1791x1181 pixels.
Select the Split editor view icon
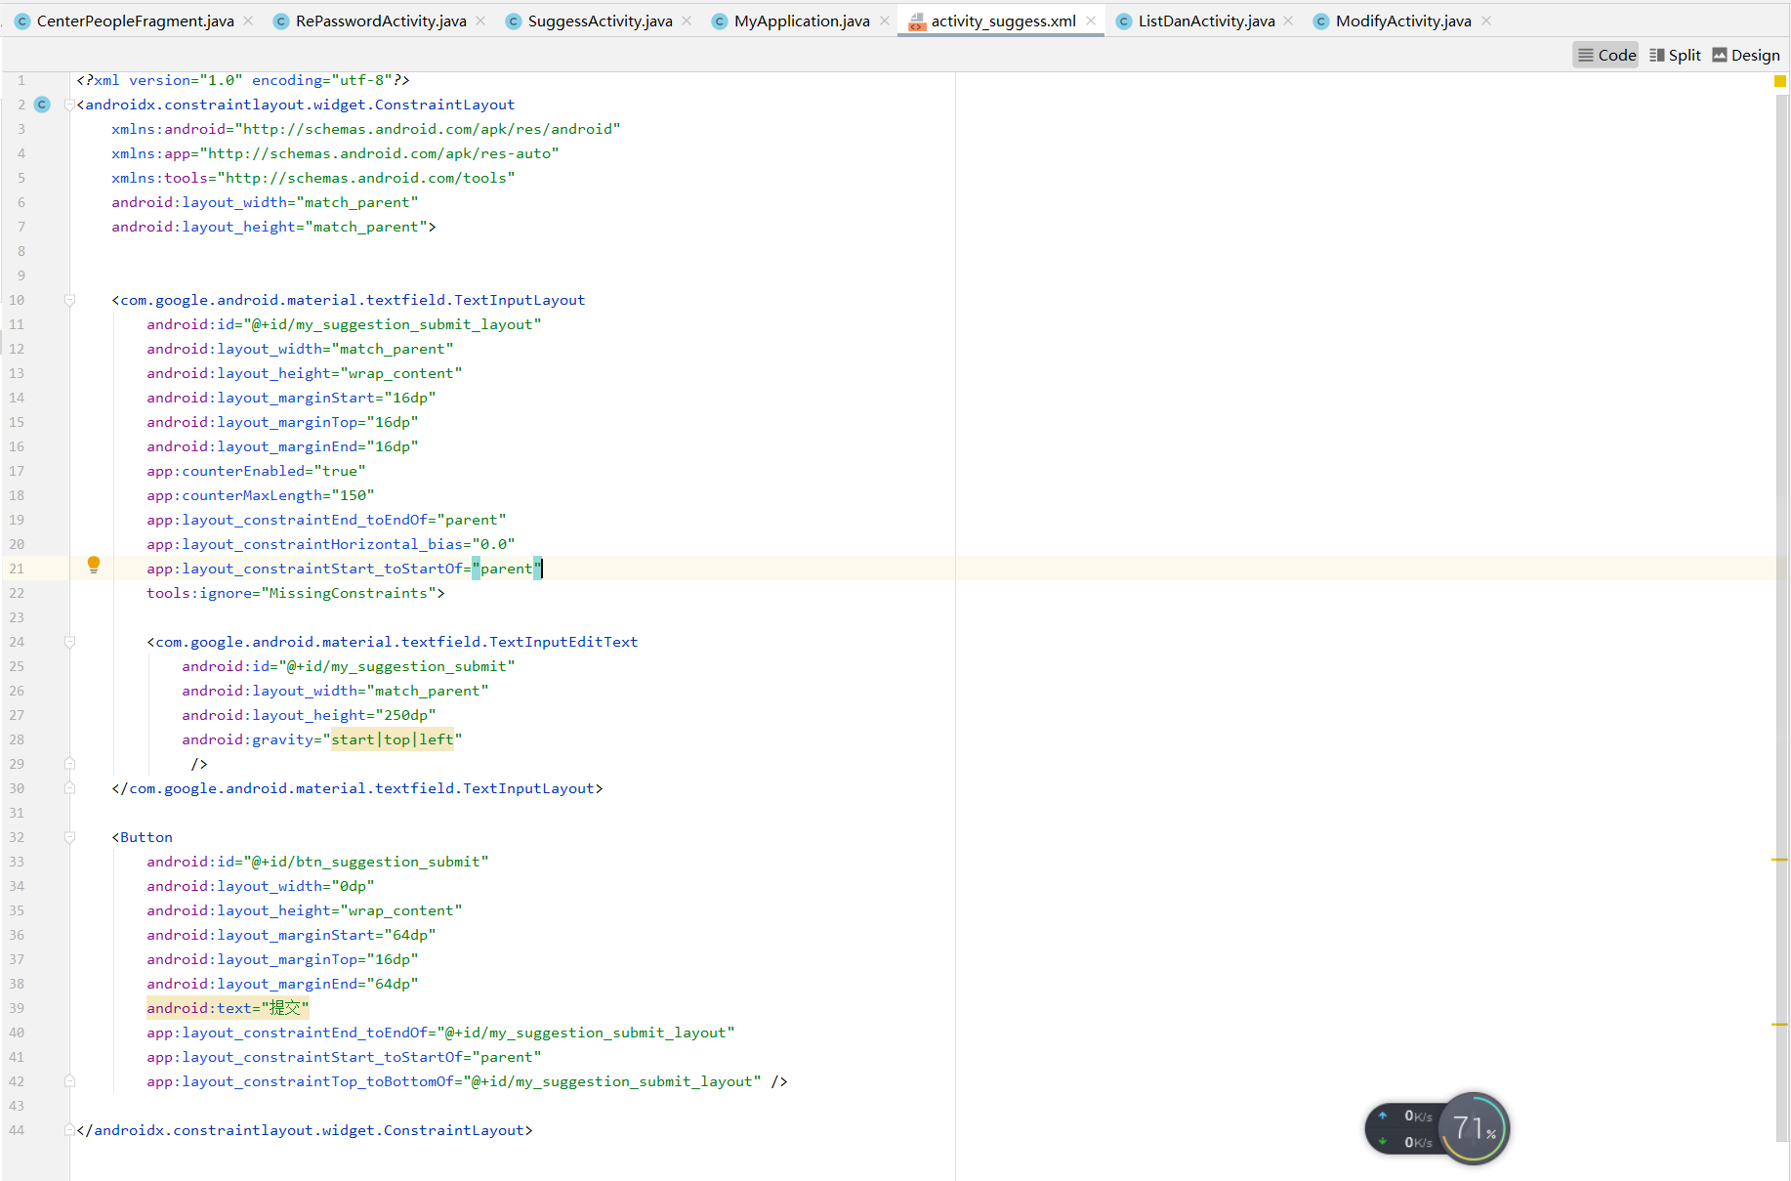(x=1675, y=55)
